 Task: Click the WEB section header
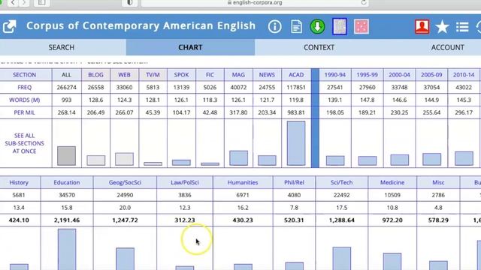click(x=124, y=75)
